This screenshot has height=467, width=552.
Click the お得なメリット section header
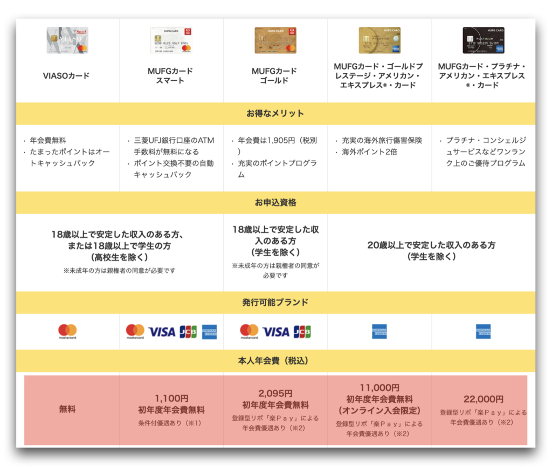[x=275, y=113]
